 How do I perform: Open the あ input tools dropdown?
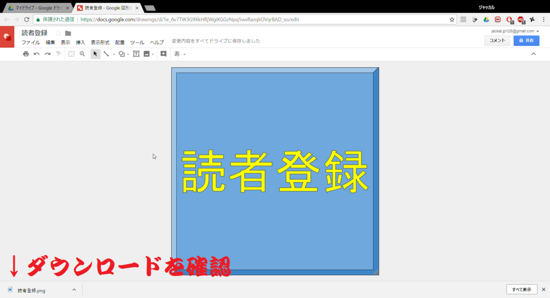(x=179, y=54)
